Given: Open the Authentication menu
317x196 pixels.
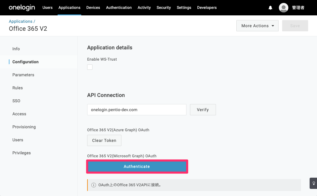Looking at the screenshot, I should tap(119, 8).
